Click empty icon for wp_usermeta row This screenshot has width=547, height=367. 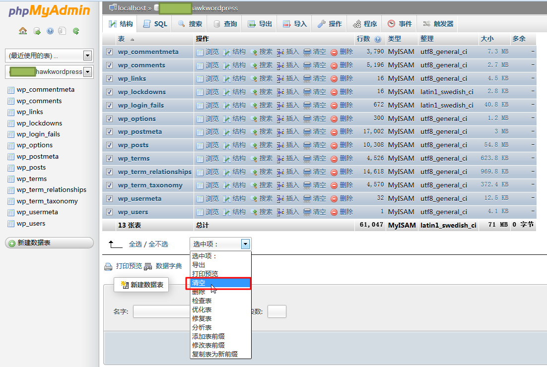(307, 199)
